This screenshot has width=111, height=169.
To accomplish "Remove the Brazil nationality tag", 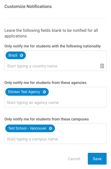I will (21, 55).
